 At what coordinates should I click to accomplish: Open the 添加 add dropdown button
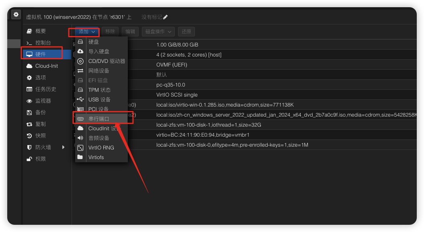tap(86, 32)
